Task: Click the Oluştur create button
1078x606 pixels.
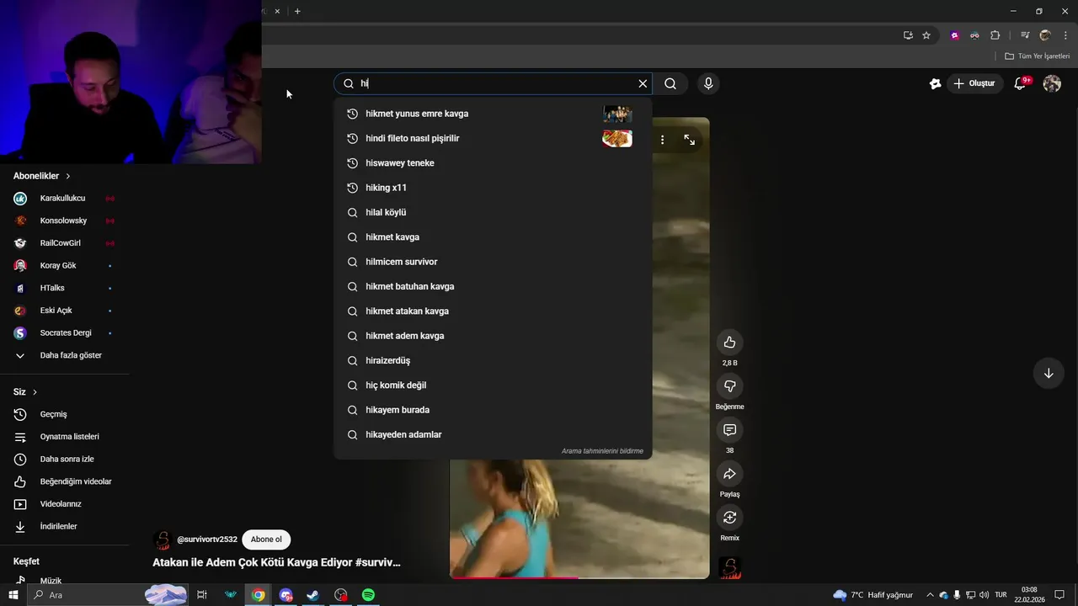Action: click(x=974, y=83)
